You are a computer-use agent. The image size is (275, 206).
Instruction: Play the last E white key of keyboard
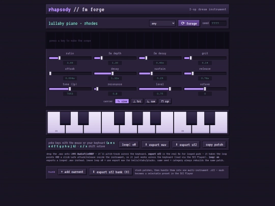(x=218, y=129)
